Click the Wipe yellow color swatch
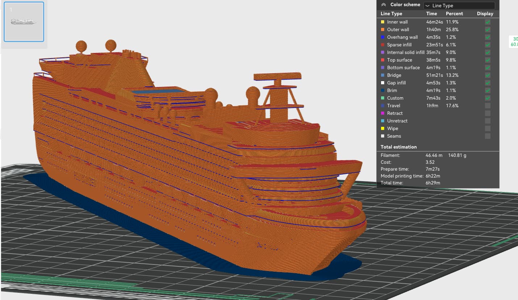The width and height of the screenshot is (518, 300). click(383, 128)
